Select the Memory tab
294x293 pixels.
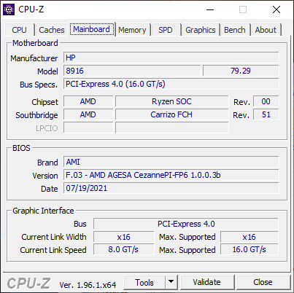coord(132,30)
